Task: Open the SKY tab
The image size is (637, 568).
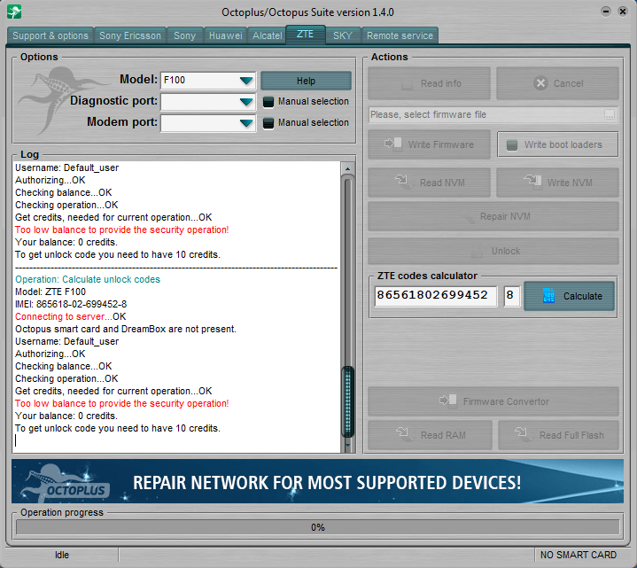Action: 343,35
